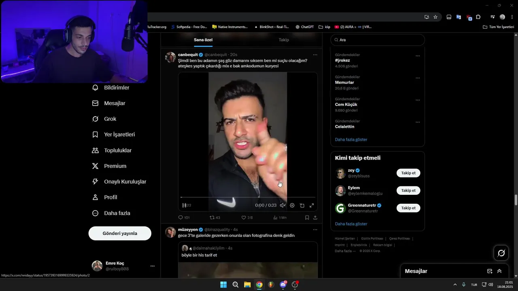Image resolution: width=518 pixels, height=291 pixels.
Task: Follow Greennaturetr with Takip et
Action: (408, 208)
